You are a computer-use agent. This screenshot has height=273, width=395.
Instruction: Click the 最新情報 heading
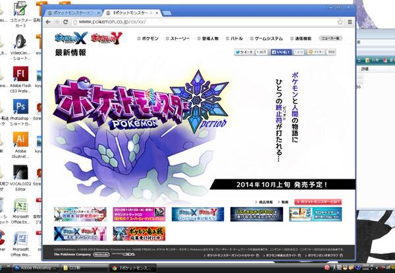tap(70, 53)
